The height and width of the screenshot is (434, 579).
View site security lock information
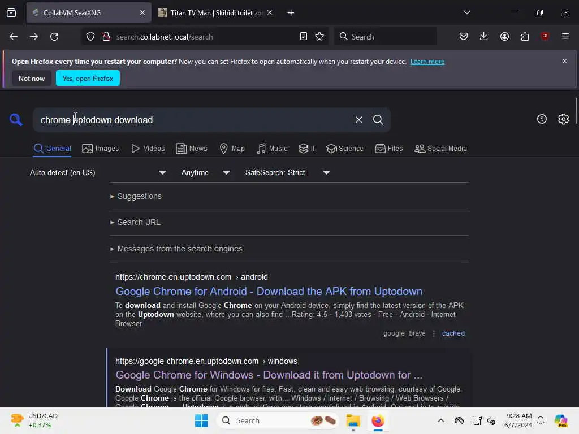point(106,37)
